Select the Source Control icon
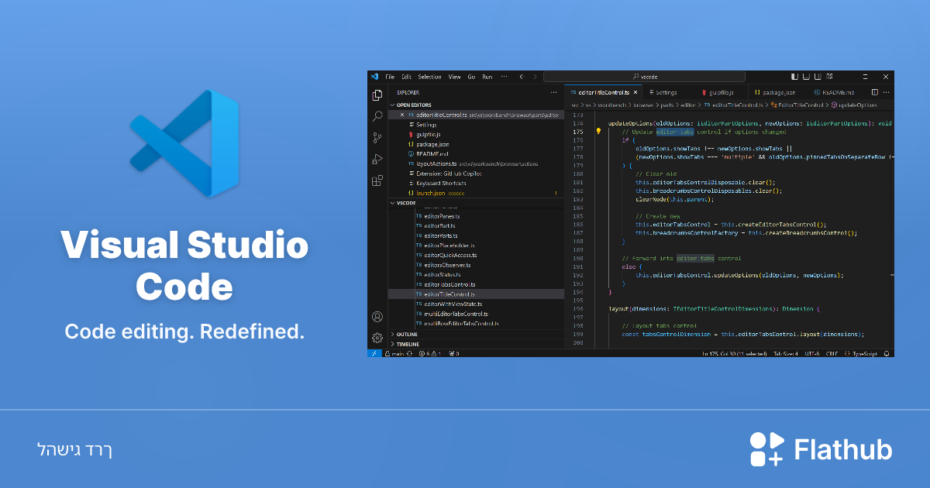Viewport: 930px width, 488px height. (x=376, y=139)
